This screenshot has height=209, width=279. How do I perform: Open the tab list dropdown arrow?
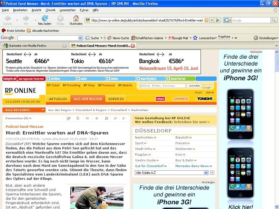277,46
